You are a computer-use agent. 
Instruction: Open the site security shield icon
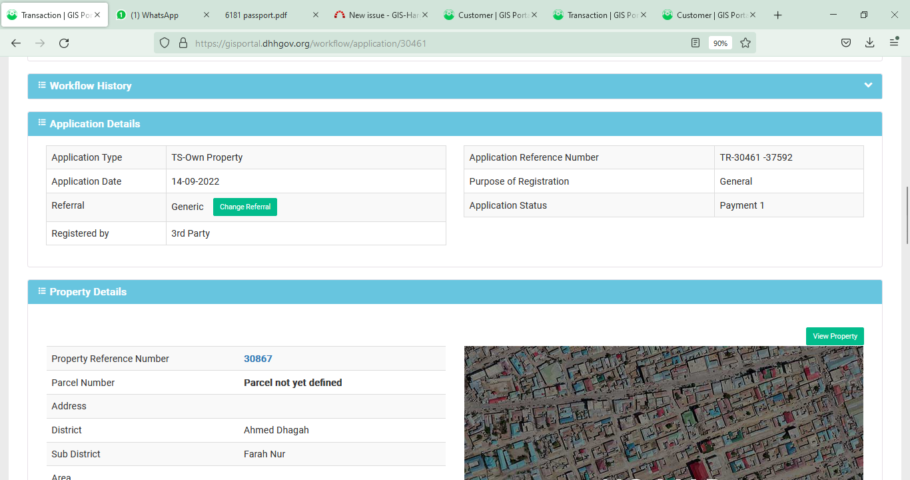[165, 43]
